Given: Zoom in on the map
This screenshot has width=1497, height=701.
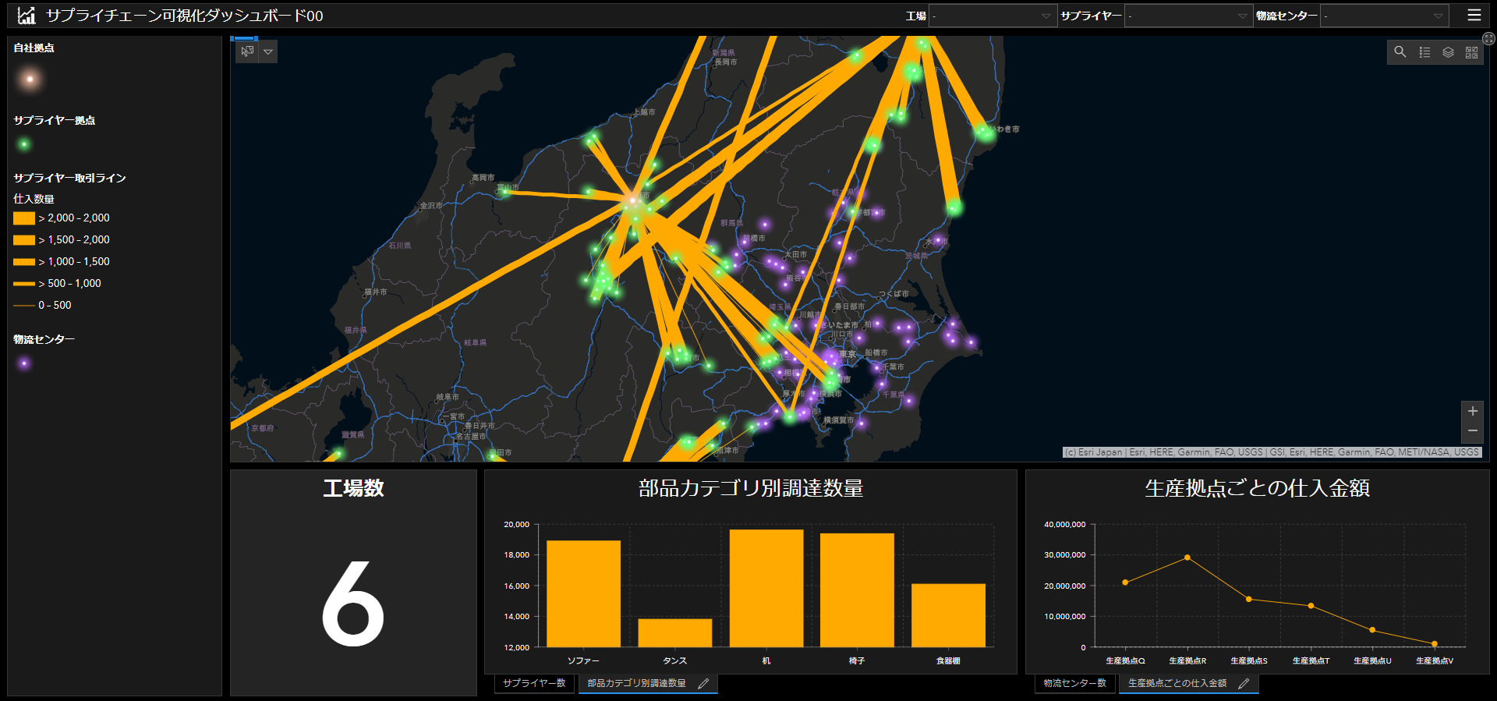Looking at the screenshot, I should tap(1472, 411).
